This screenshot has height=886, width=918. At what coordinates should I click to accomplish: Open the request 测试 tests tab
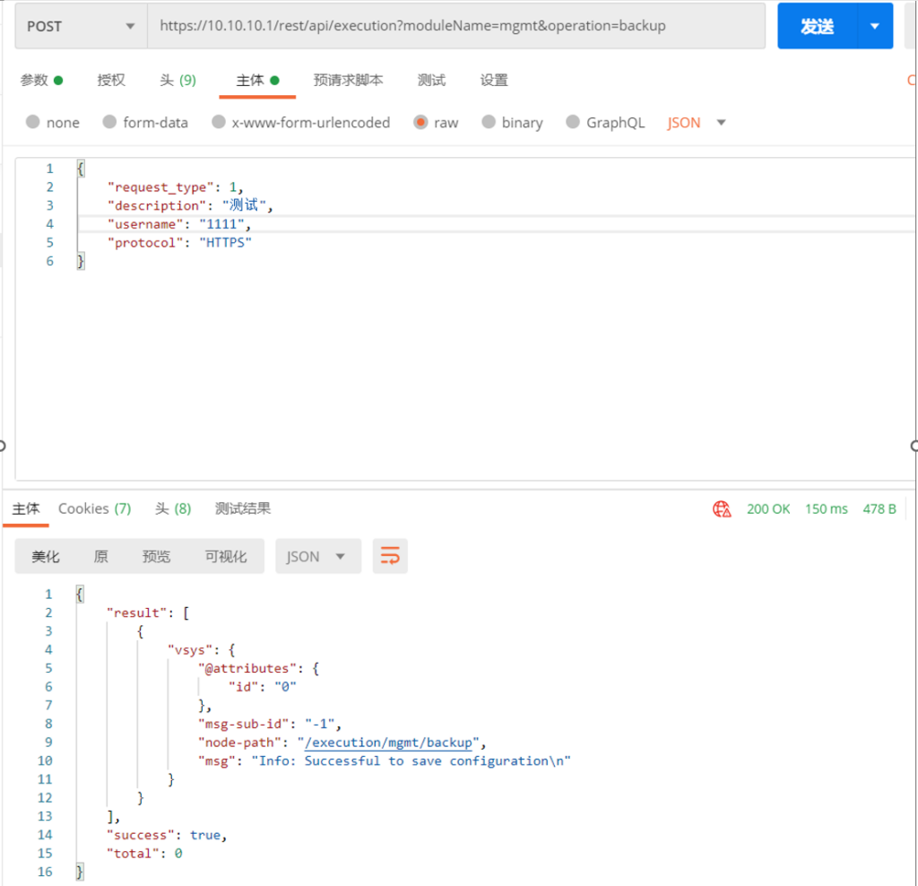[x=431, y=80]
